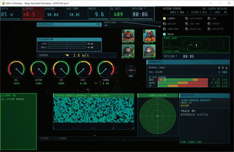The image size is (234, 152).
Task: Minimize the DSV-3 Oresteia window
Action: click(210, 3)
